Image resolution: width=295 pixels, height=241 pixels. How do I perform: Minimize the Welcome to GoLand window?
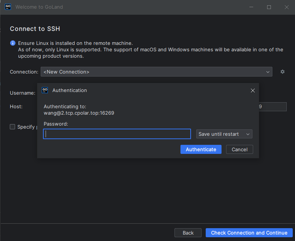(x=251, y=7)
